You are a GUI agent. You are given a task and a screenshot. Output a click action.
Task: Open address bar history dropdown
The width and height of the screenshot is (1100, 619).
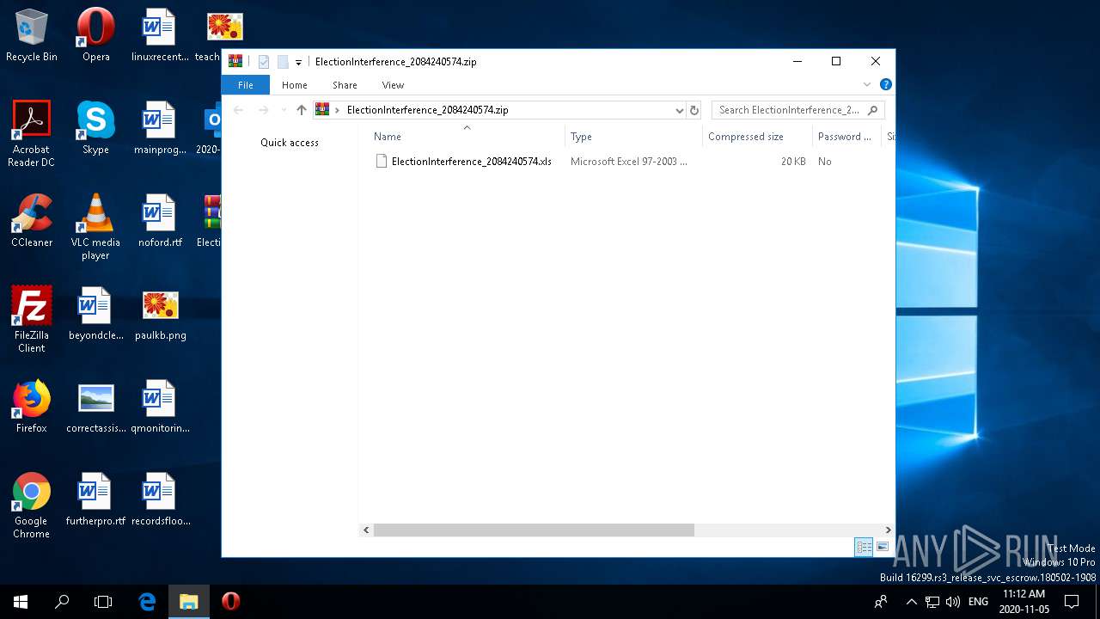pos(679,110)
